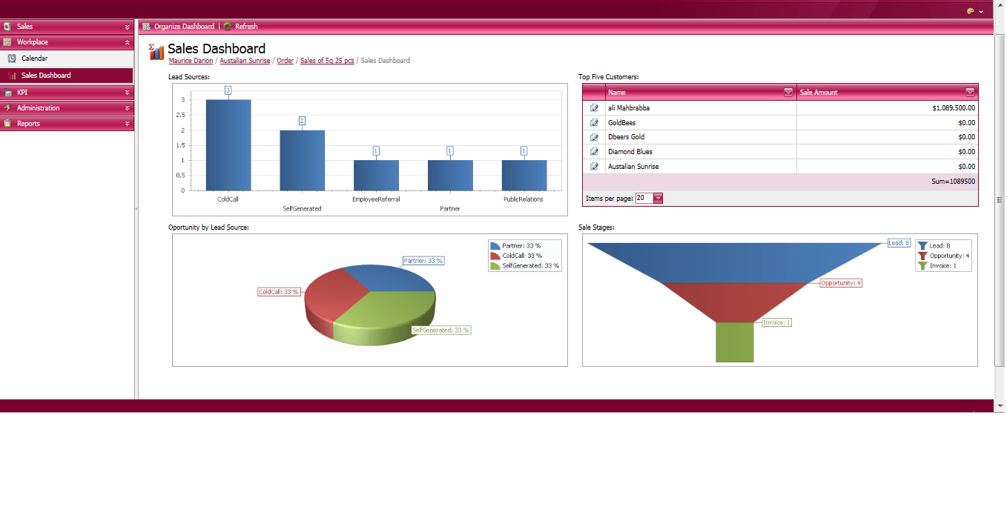1007x532 pixels.
Task: Open Calendar in the Workplace panel
Action: 34,59
